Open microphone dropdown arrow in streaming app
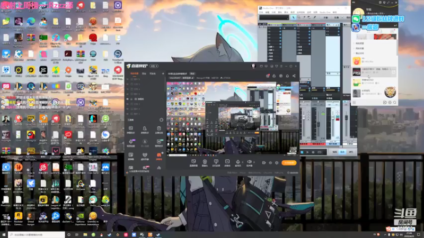The image size is (424, 238). click(x=242, y=162)
